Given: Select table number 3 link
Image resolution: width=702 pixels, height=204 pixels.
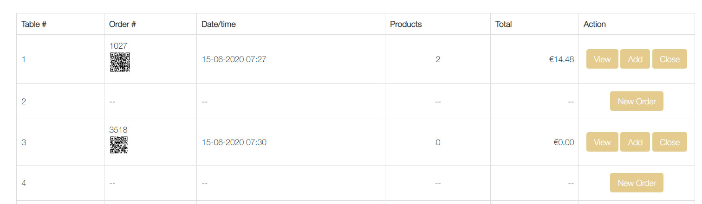Looking at the screenshot, I should point(24,142).
